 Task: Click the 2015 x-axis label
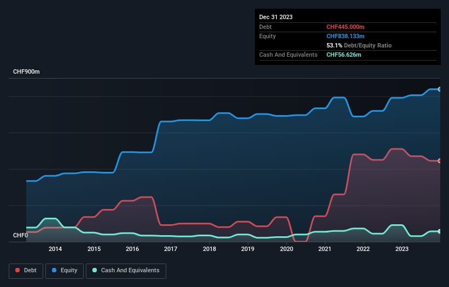(94, 249)
